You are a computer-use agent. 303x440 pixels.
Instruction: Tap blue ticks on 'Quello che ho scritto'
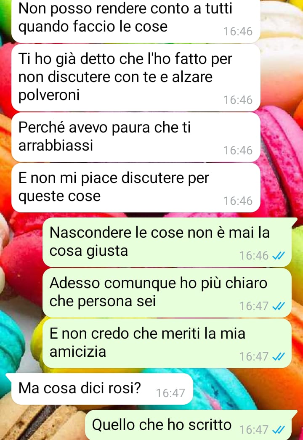point(279,429)
